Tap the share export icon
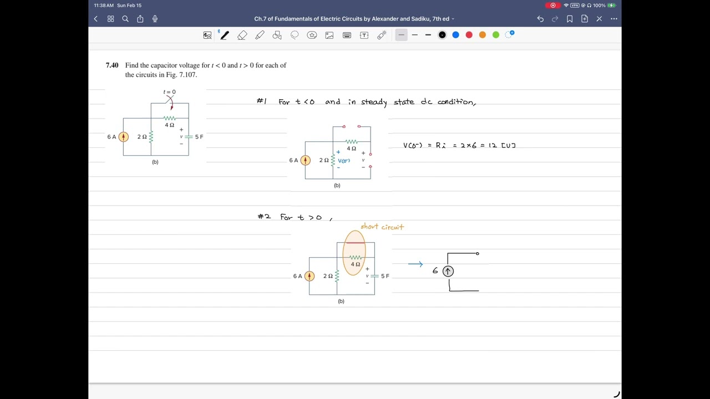This screenshot has height=399, width=710. click(x=140, y=19)
